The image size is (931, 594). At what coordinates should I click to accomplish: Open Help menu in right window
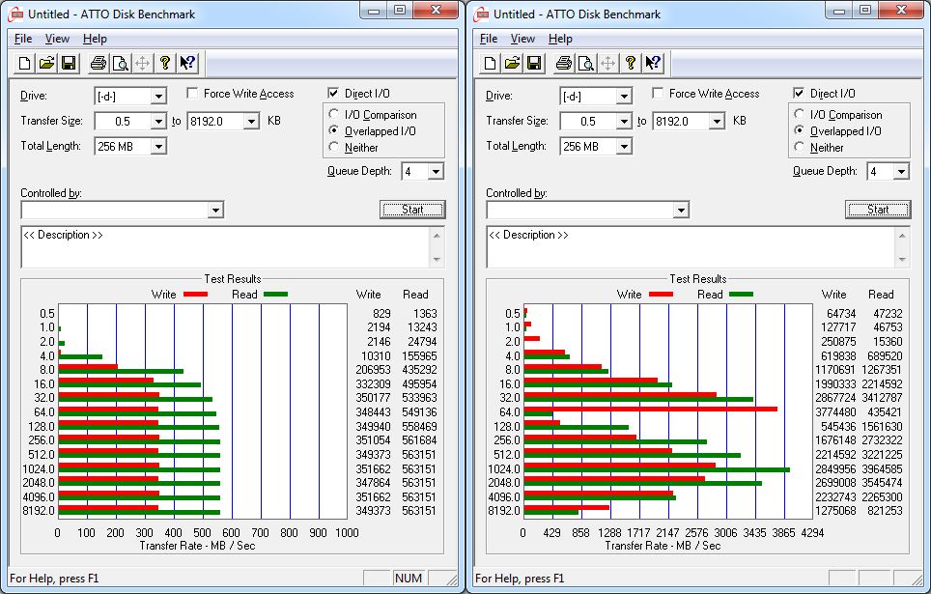click(560, 39)
